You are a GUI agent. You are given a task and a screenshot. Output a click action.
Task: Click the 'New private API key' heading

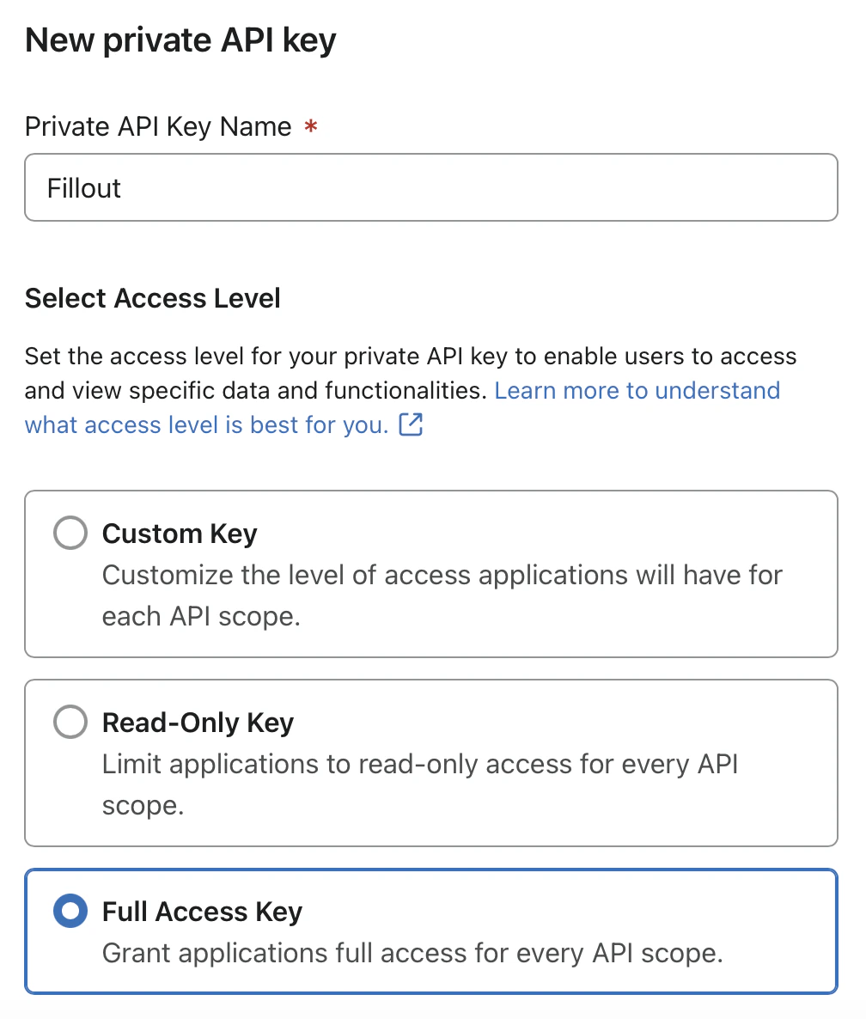180,40
